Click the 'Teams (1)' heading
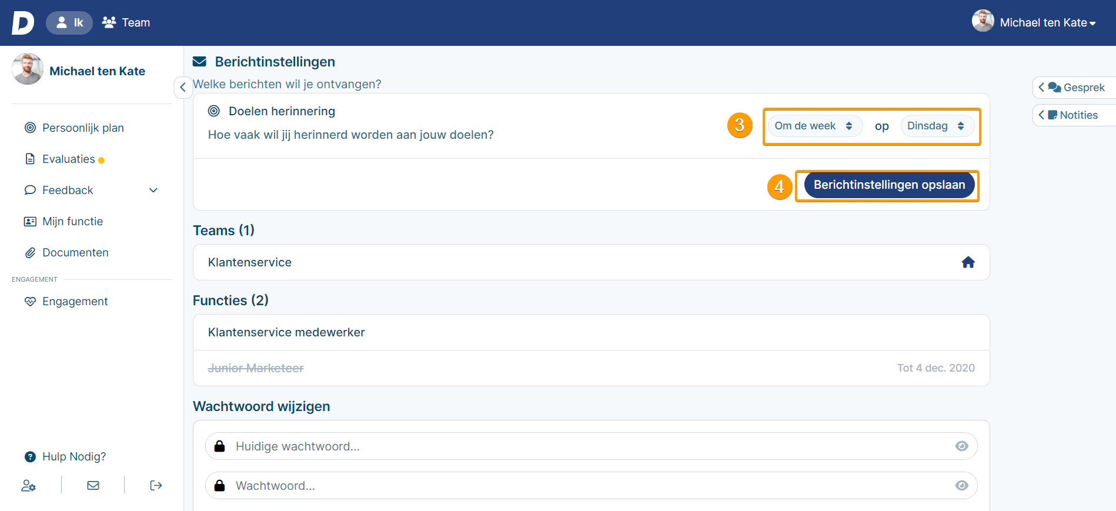The height and width of the screenshot is (511, 1116). click(223, 231)
